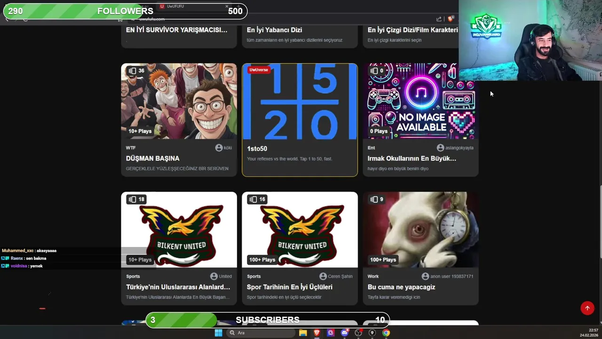
Task: Click Sports label on Spor Tarihinin card
Action: click(x=254, y=276)
